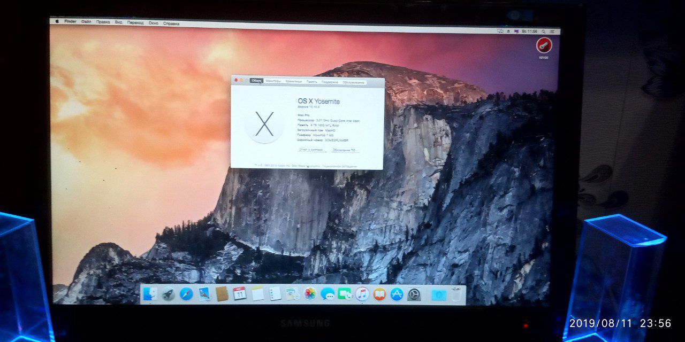Open the Файл menu
Screen dimensions: 685x342
click(86, 22)
